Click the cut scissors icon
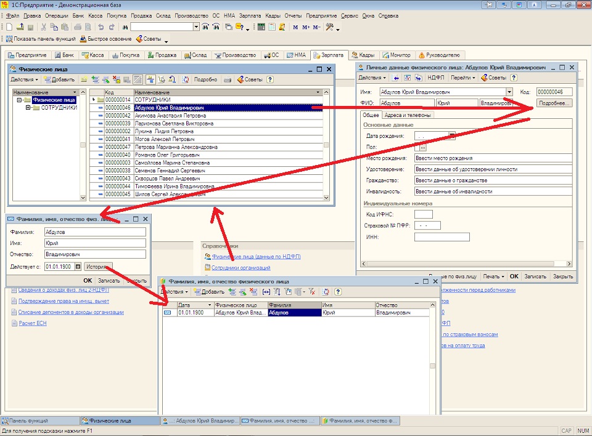592x436 pixels. pos(43,26)
